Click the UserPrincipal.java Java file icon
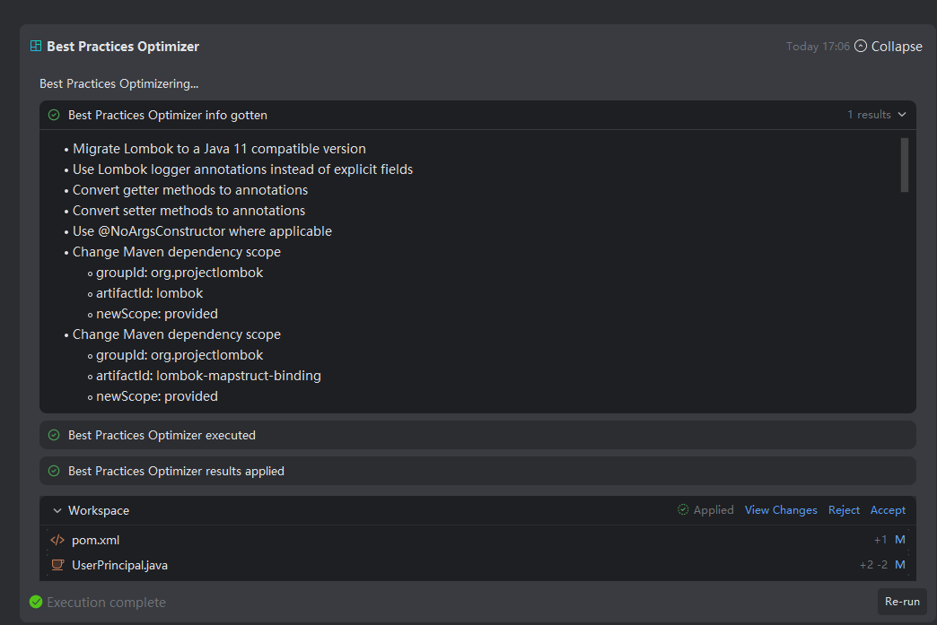This screenshot has width=937, height=625. (57, 565)
